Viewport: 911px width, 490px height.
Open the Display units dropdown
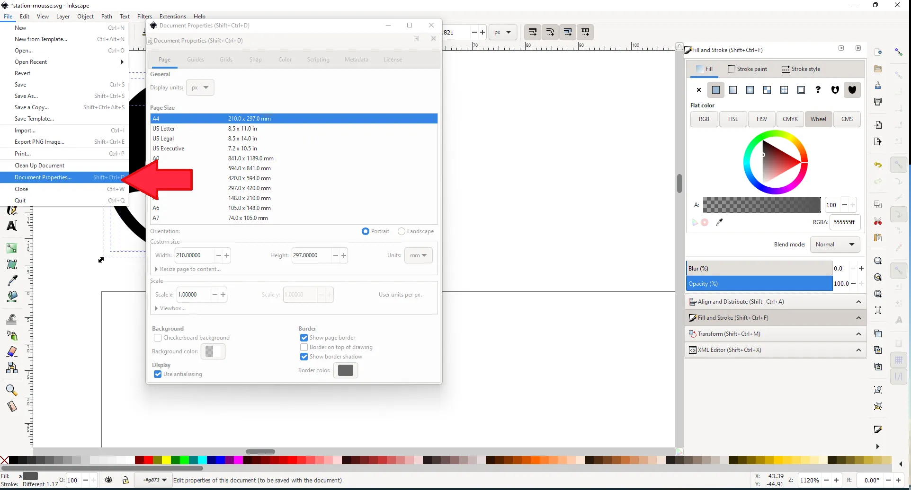[x=200, y=87]
